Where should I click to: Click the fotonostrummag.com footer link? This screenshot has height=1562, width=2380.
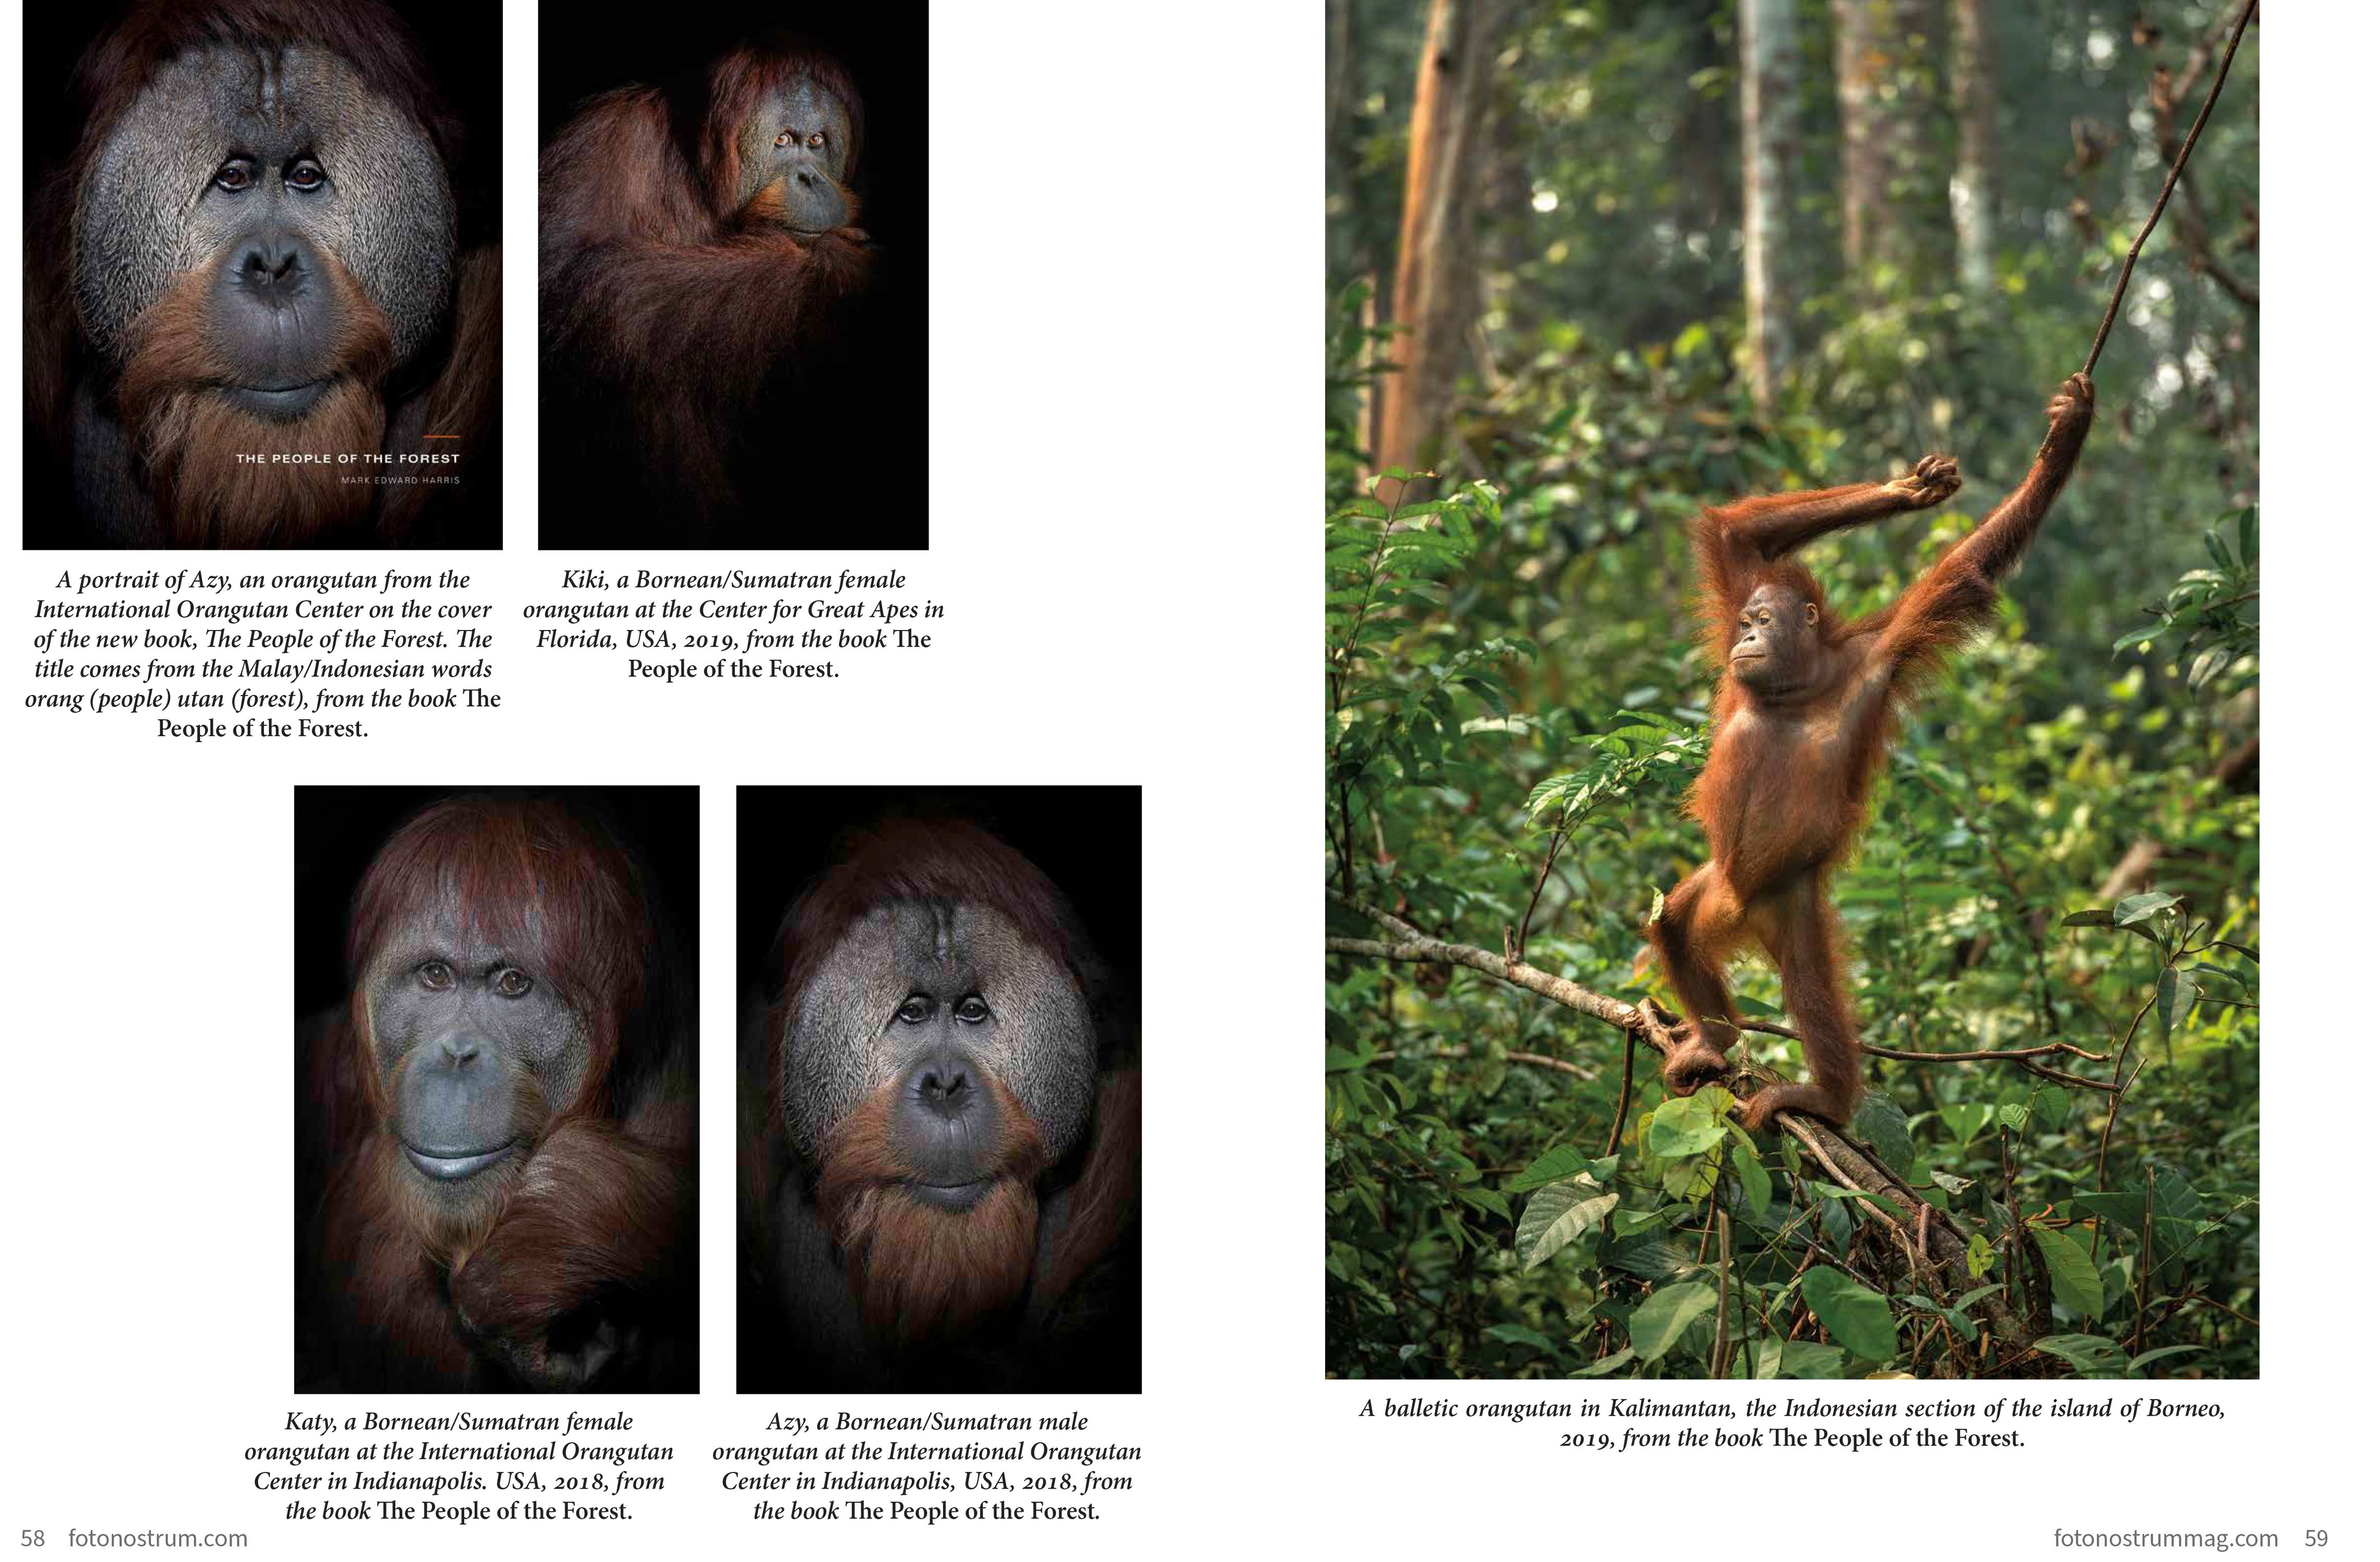[x=2165, y=1538]
